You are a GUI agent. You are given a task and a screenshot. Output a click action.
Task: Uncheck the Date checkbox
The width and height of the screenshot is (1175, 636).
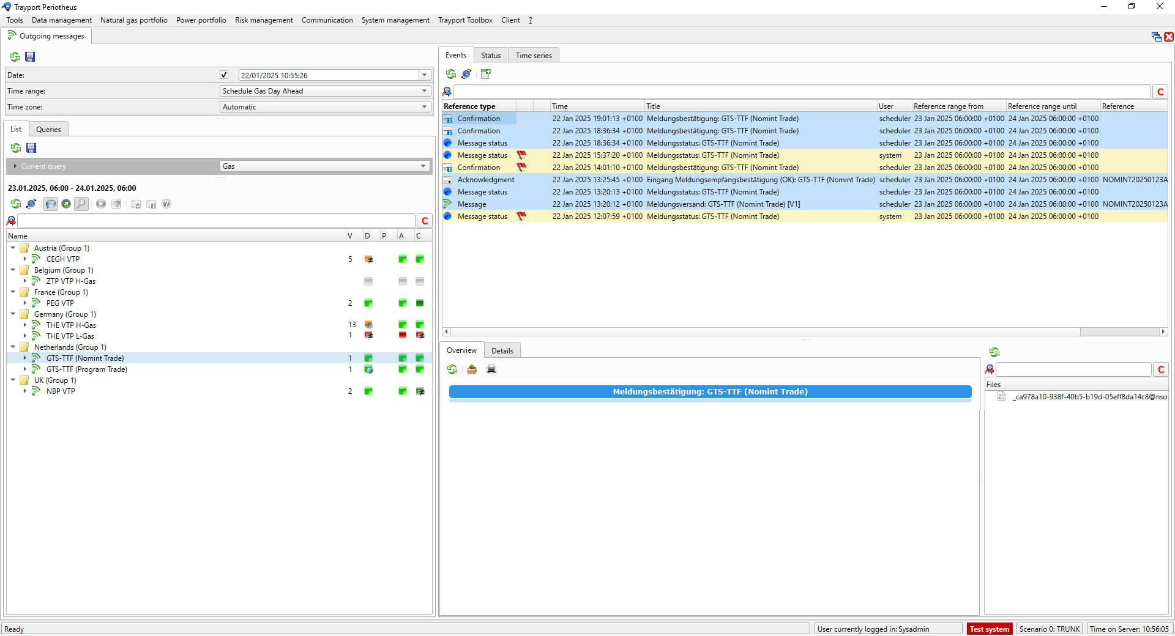224,75
